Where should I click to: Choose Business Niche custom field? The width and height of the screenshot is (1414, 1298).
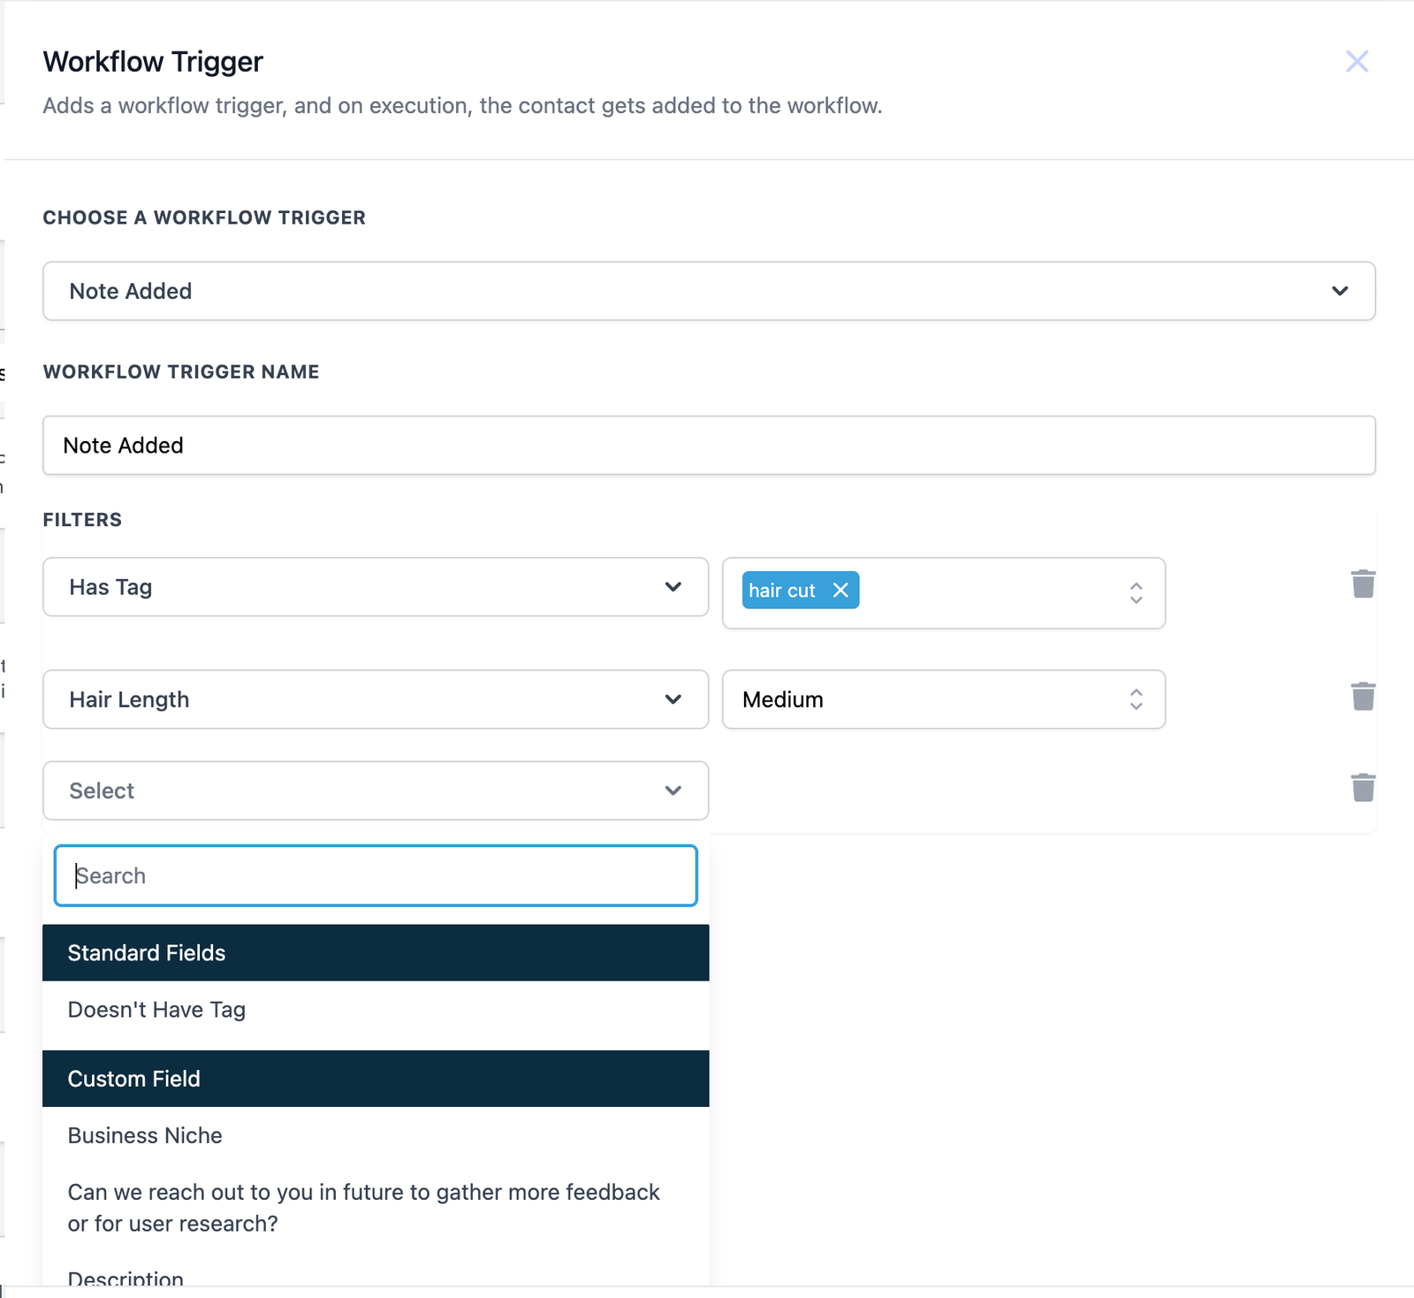pos(145,1135)
